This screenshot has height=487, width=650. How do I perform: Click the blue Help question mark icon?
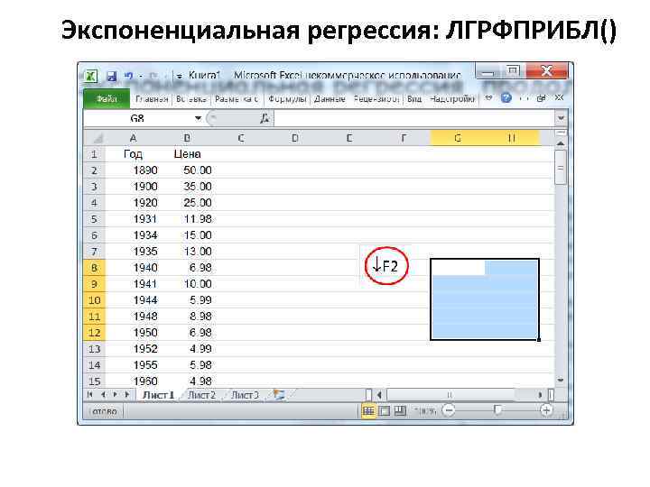[x=506, y=98]
